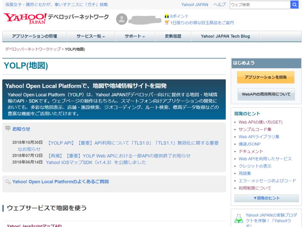
Task: Click the points coin icon beside 0ポイント
Action: tap(167, 16)
